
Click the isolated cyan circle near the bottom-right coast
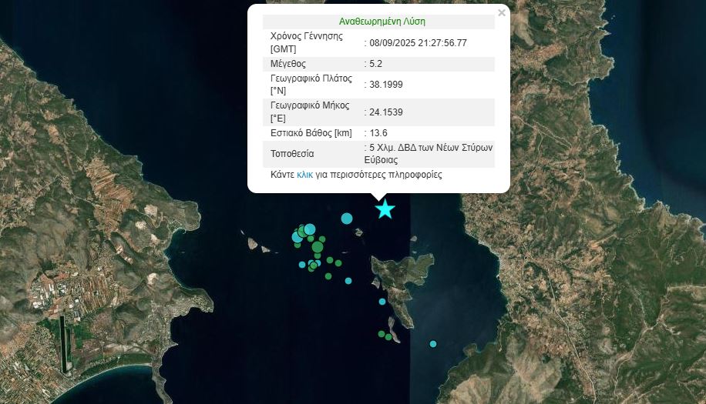pyautogui.click(x=433, y=344)
